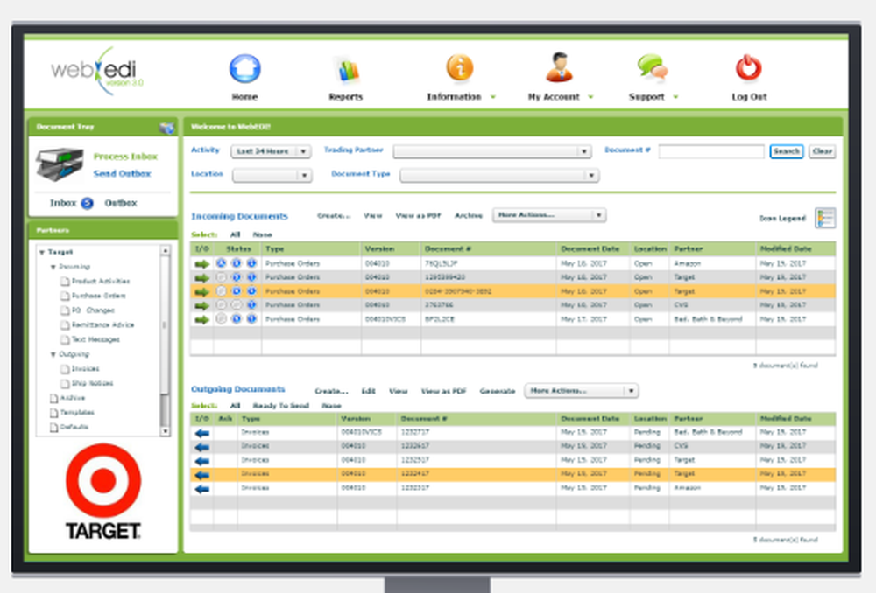Open the Location dropdown
The height and width of the screenshot is (593, 876).
[x=272, y=176]
